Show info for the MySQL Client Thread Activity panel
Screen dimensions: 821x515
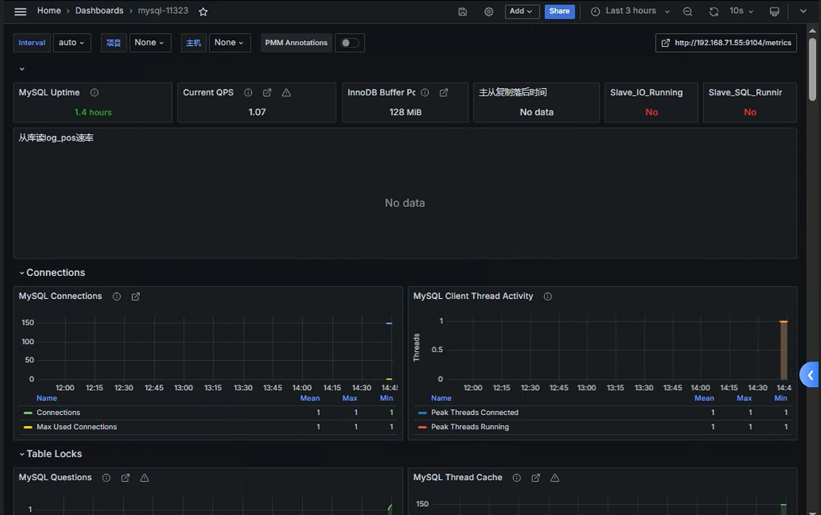pos(547,296)
